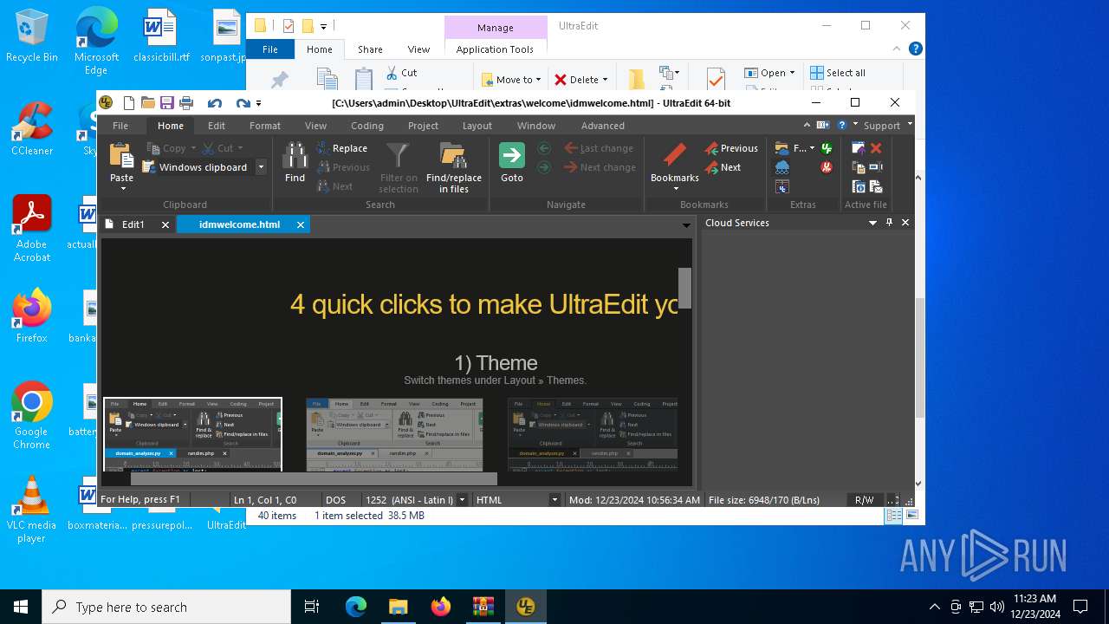The image size is (1109, 624).
Task: Toggle the R/W read-write status indicator
Action: click(864, 500)
